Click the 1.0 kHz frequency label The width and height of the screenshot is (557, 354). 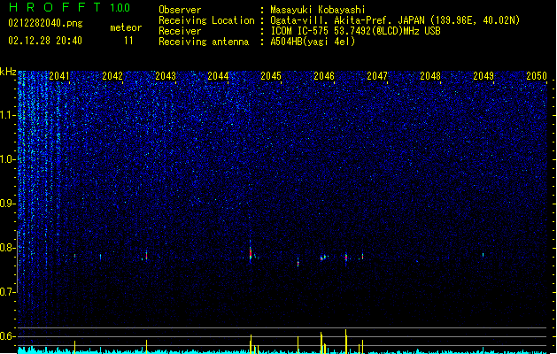[x=7, y=159]
